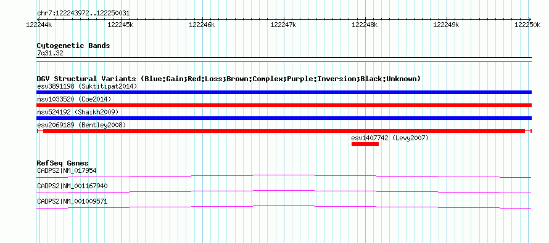Click the magenta intron line of NM_017954
The width and height of the screenshot is (549, 243).
point(284,177)
